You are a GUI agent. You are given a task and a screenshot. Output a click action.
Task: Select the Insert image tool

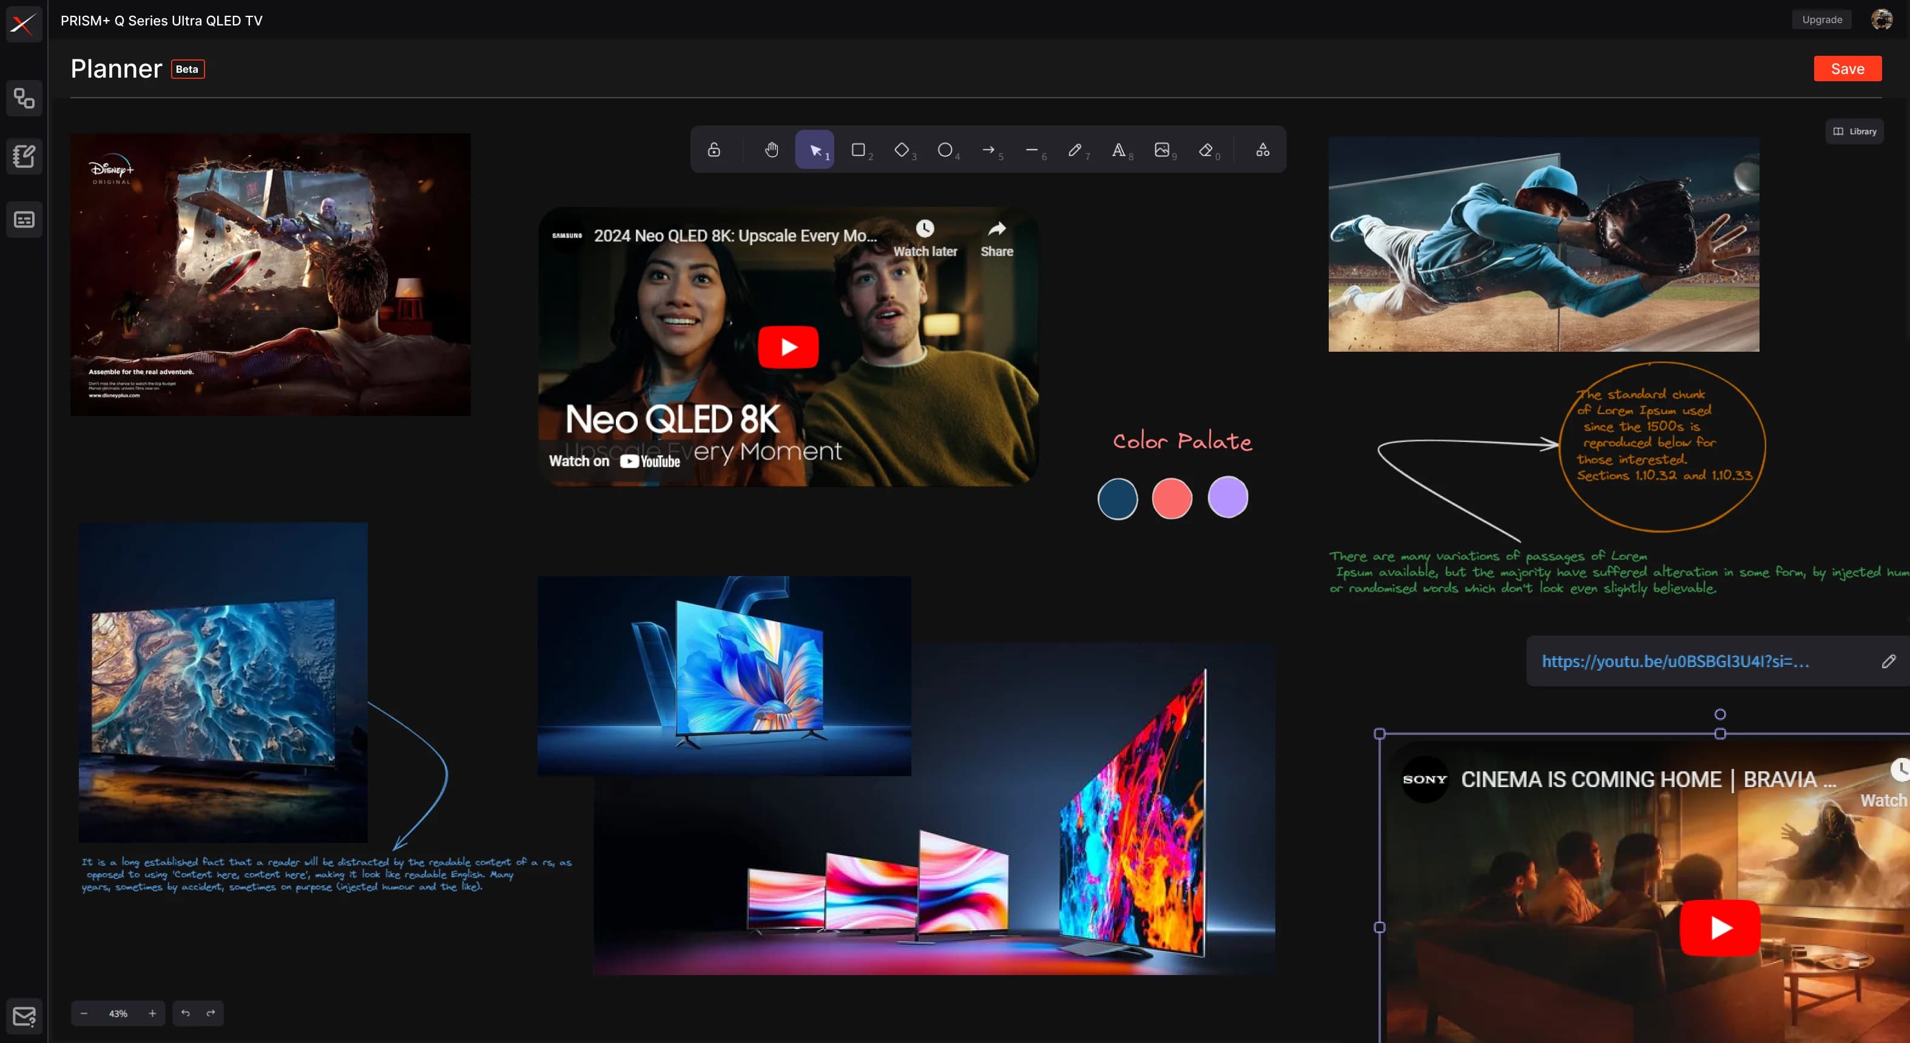tap(1162, 150)
